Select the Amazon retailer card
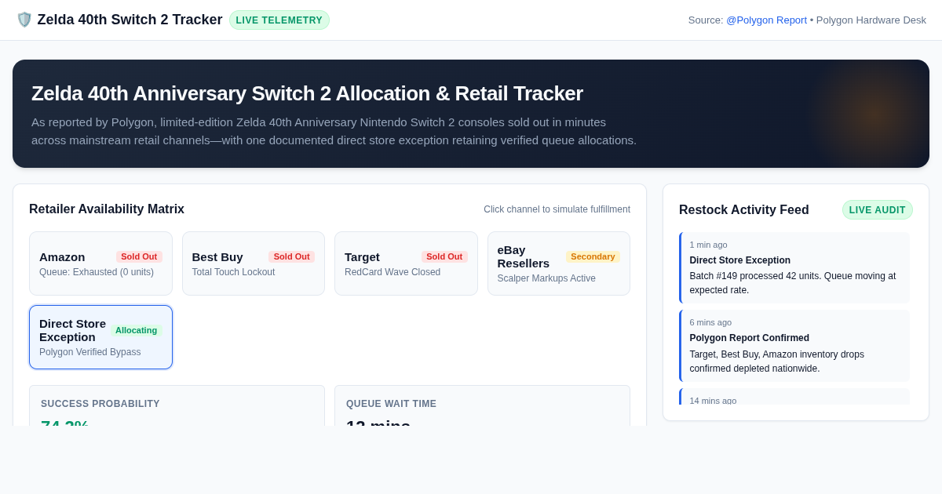Viewport: 942px width, 494px height. click(x=100, y=263)
